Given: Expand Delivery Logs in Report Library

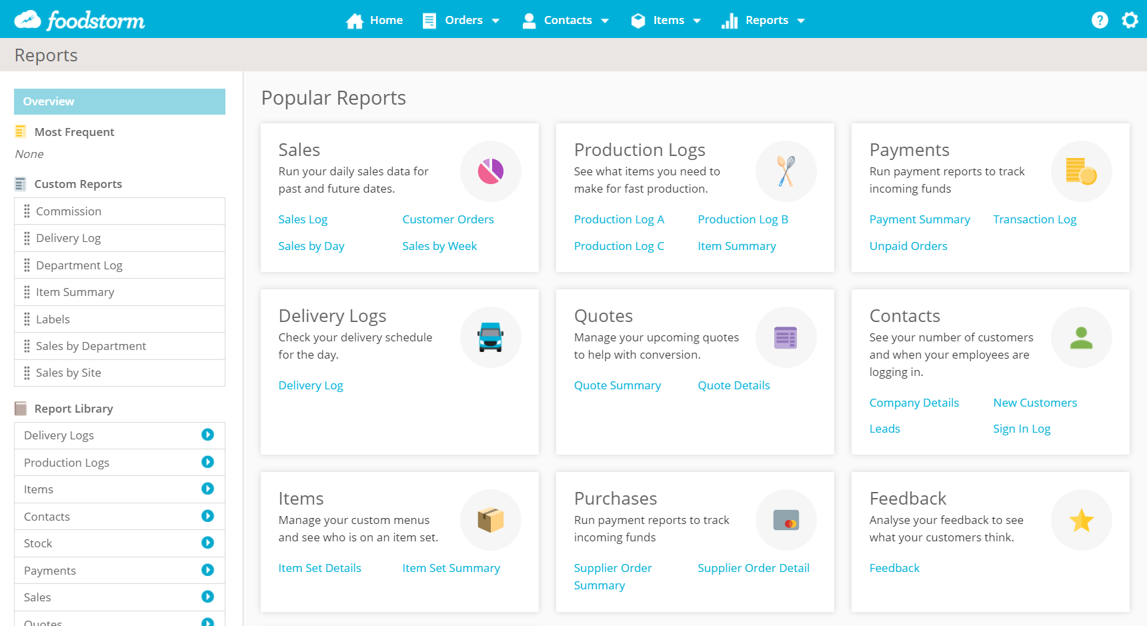Looking at the screenshot, I should coord(207,435).
